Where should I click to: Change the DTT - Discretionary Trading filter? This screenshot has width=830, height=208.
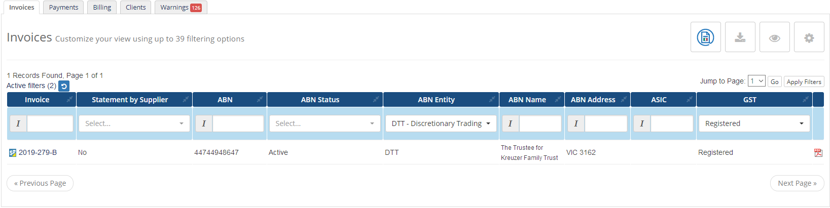[441, 123]
